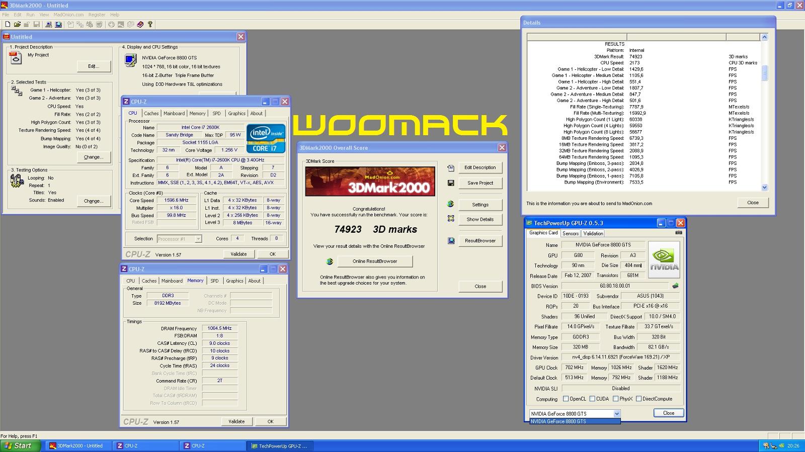This screenshot has width=805, height=452.
Task: Click Validate in the upper CPU-Z window
Action: 238,254
